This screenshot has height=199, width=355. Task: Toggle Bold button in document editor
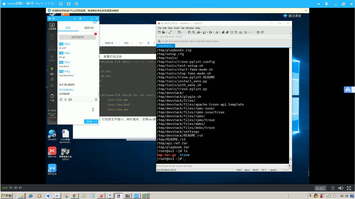point(149,43)
